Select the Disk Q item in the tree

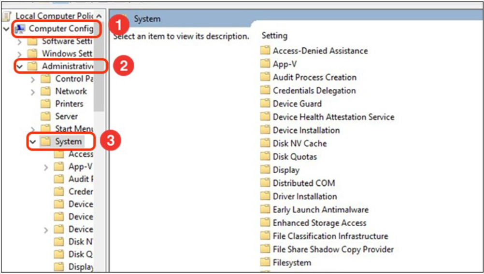[73, 254]
